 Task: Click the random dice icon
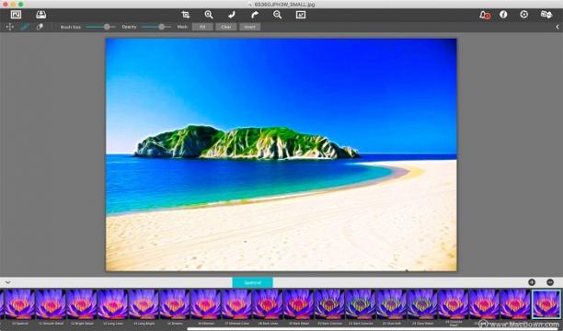pos(546,15)
